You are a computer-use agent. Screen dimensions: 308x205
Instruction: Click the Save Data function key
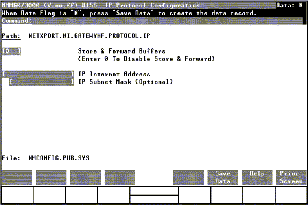[x=223, y=177]
